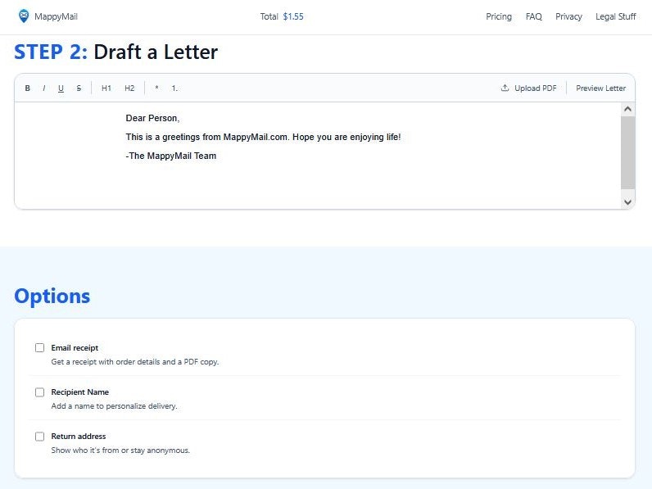Click the 'Recipient Name' label text
Image resolution: width=652 pixels, height=489 pixels.
click(79, 392)
